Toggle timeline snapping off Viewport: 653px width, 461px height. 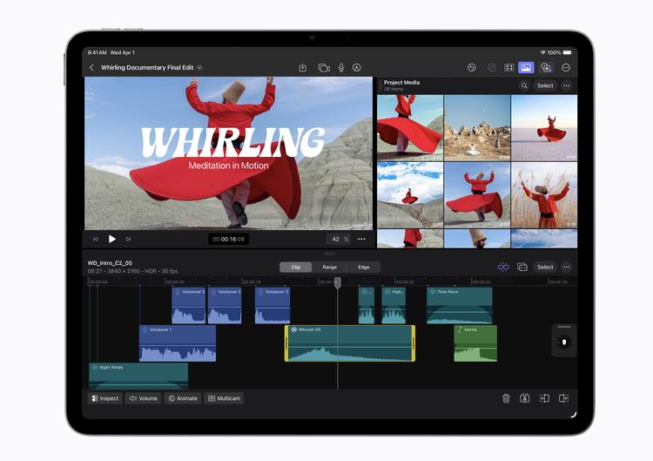pos(503,267)
